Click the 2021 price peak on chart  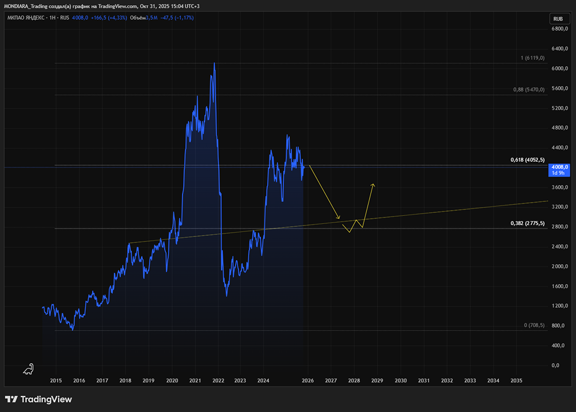(214, 63)
